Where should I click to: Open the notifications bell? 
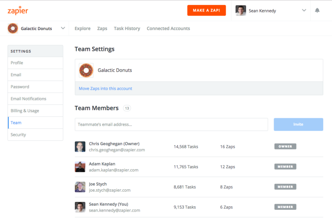click(317, 11)
